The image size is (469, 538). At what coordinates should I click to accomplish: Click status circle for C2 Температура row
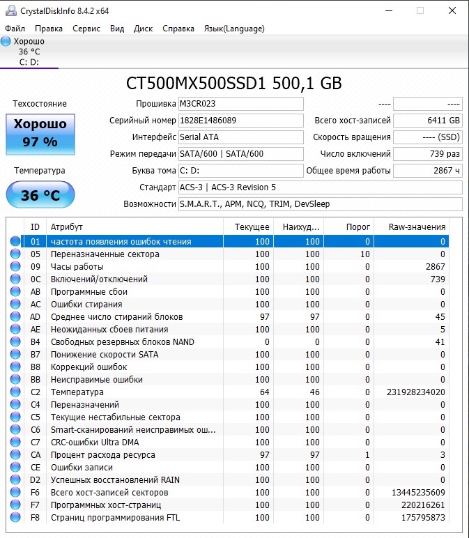15,392
